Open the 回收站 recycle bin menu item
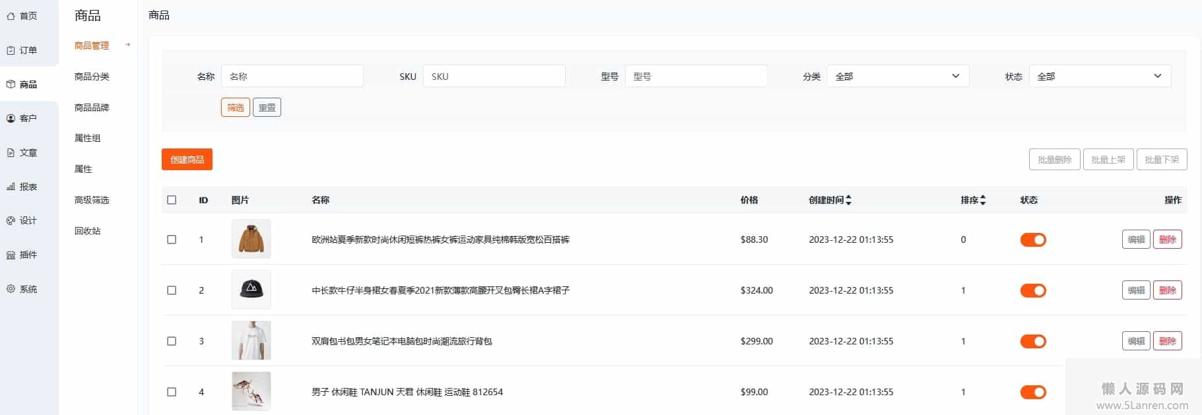 [87, 231]
